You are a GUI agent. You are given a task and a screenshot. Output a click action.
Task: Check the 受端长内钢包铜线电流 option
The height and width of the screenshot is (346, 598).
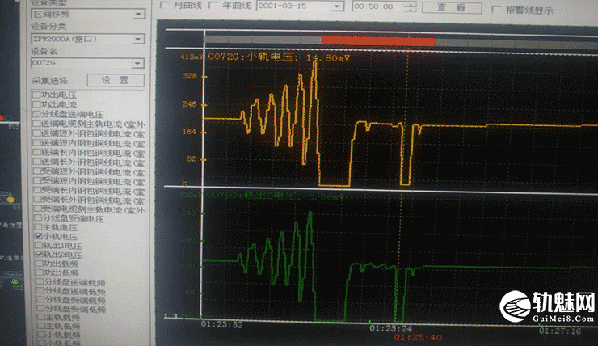(x=37, y=190)
